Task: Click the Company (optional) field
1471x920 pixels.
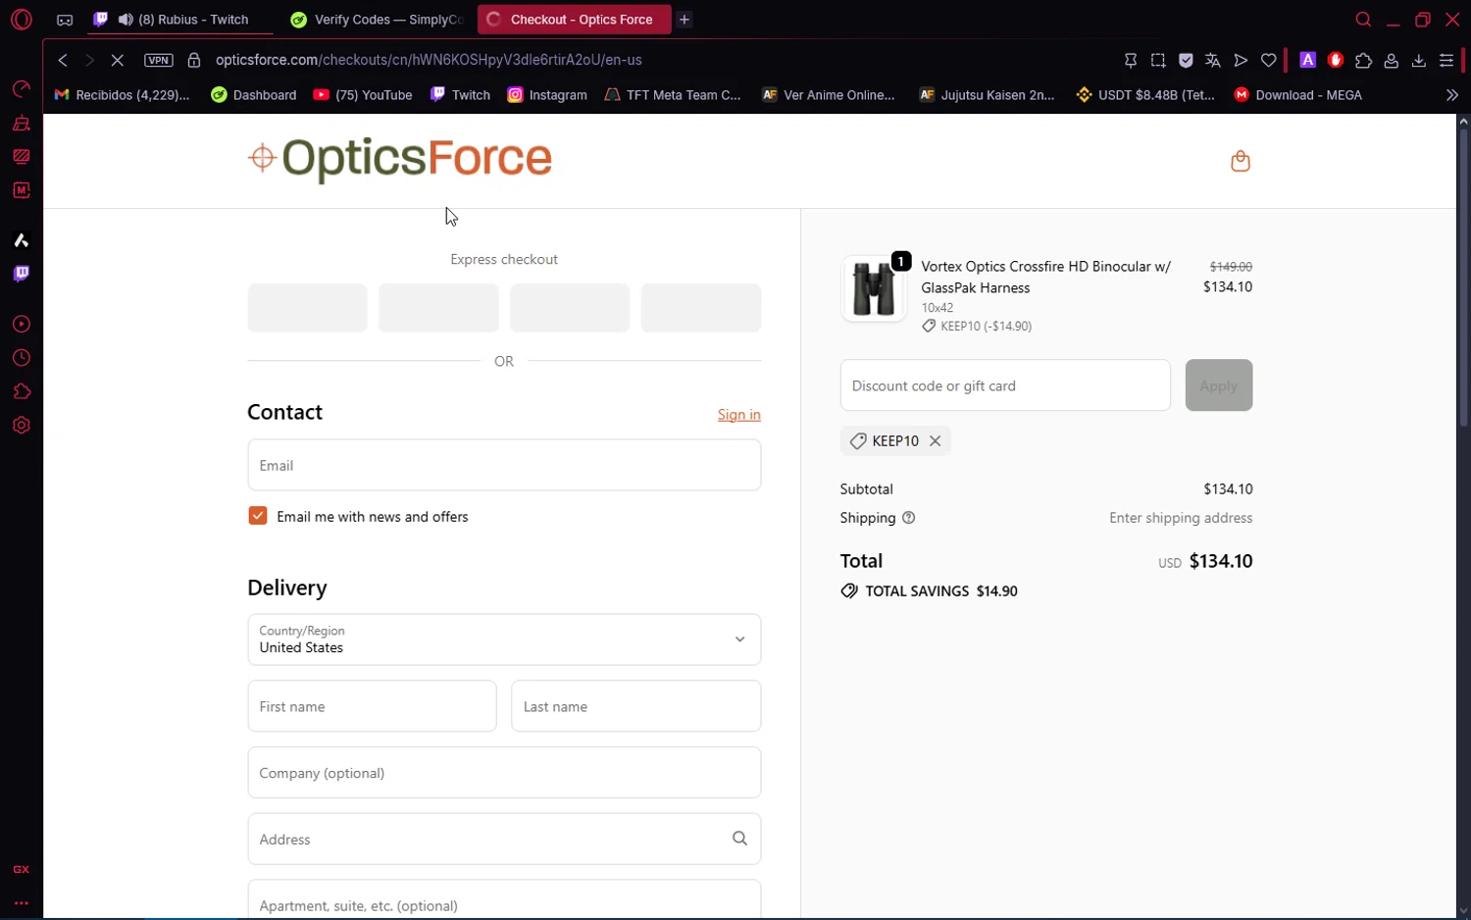Action: pos(504,773)
